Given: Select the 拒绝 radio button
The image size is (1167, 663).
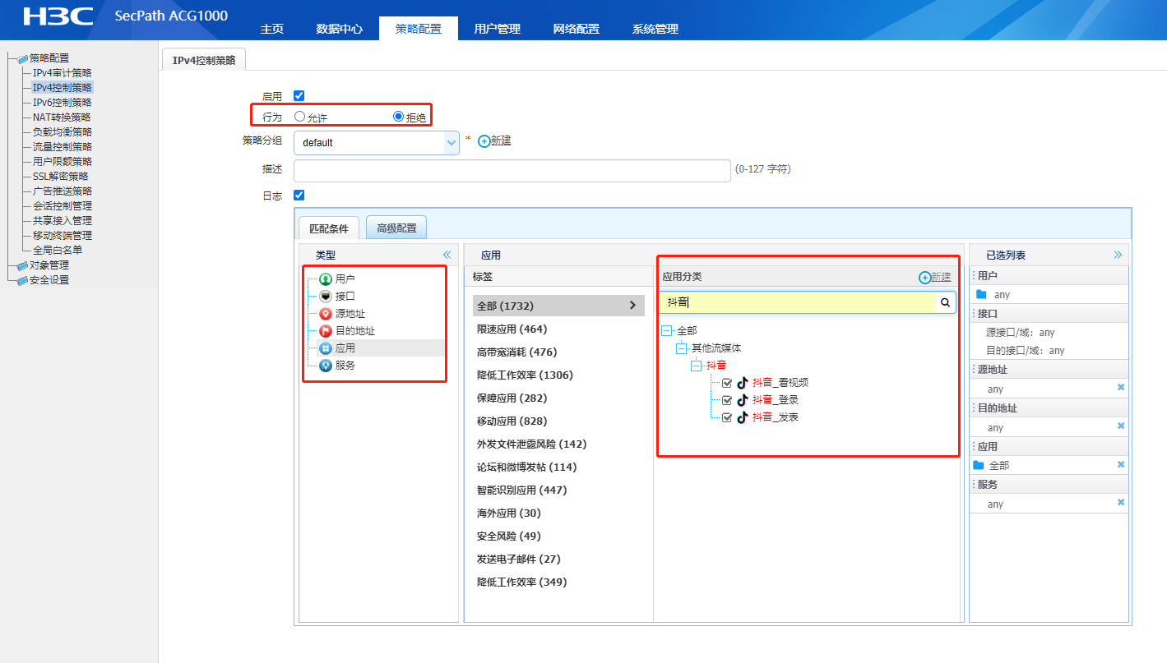Looking at the screenshot, I should (399, 117).
